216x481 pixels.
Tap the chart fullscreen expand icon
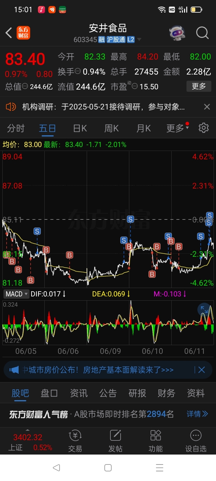pyautogui.click(x=204, y=310)
